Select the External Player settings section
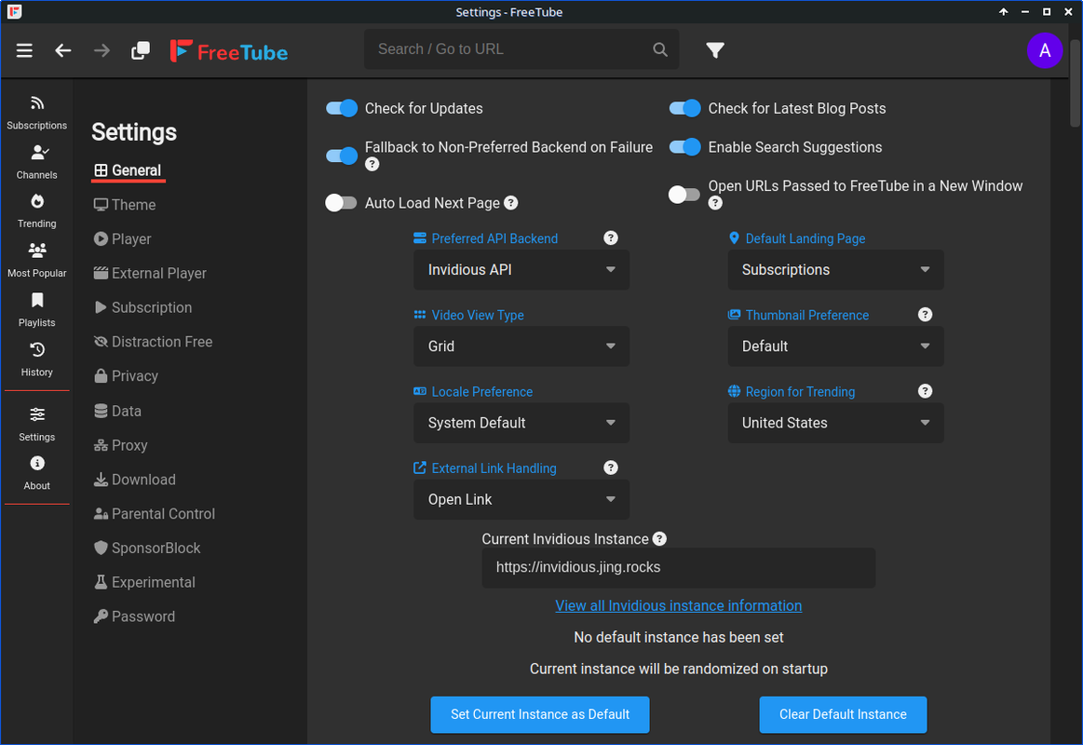1083x745 pixels. tap(150, 274)
